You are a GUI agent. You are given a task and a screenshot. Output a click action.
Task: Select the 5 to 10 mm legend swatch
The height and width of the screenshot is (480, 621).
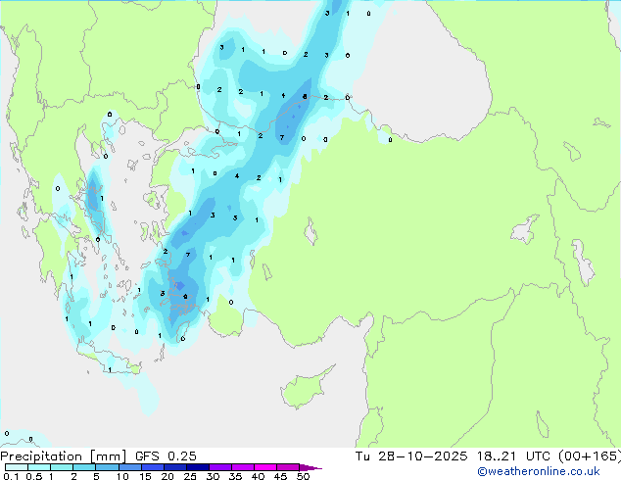tap(107, 467)
